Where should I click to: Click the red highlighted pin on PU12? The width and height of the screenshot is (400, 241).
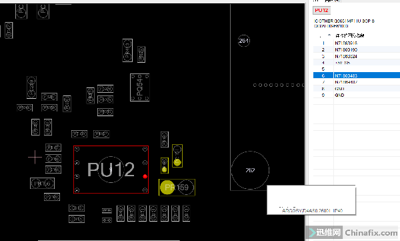click(145, 176)
